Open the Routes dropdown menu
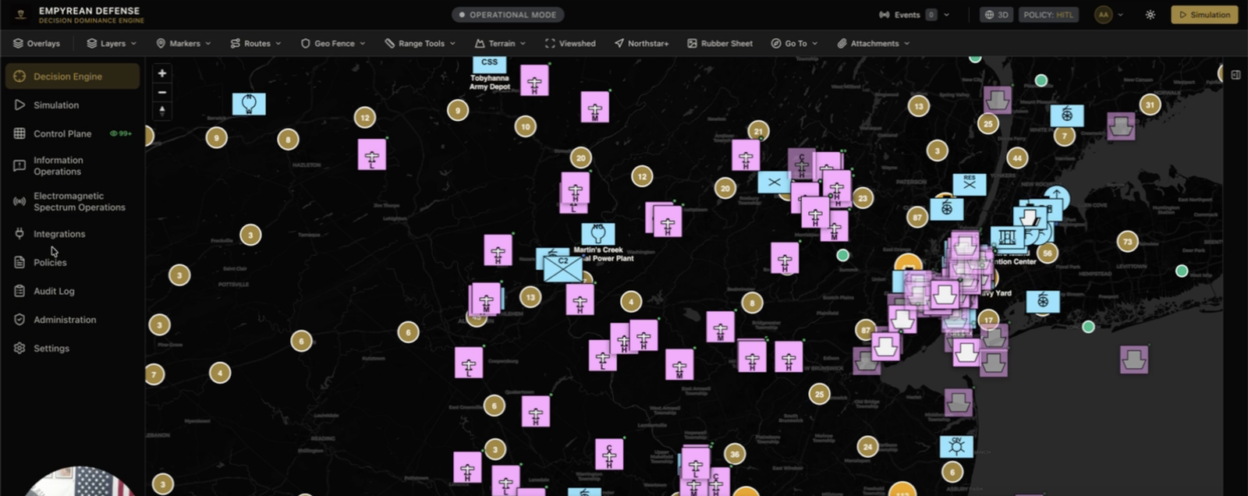This screenshot has height=496, width=1248. tap(255, 44)
